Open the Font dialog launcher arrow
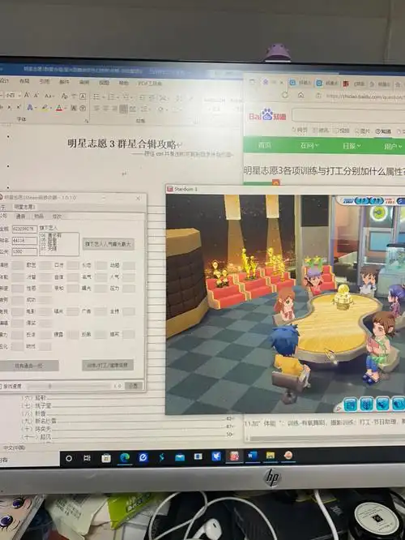405x540 pixels. [87, 121]
